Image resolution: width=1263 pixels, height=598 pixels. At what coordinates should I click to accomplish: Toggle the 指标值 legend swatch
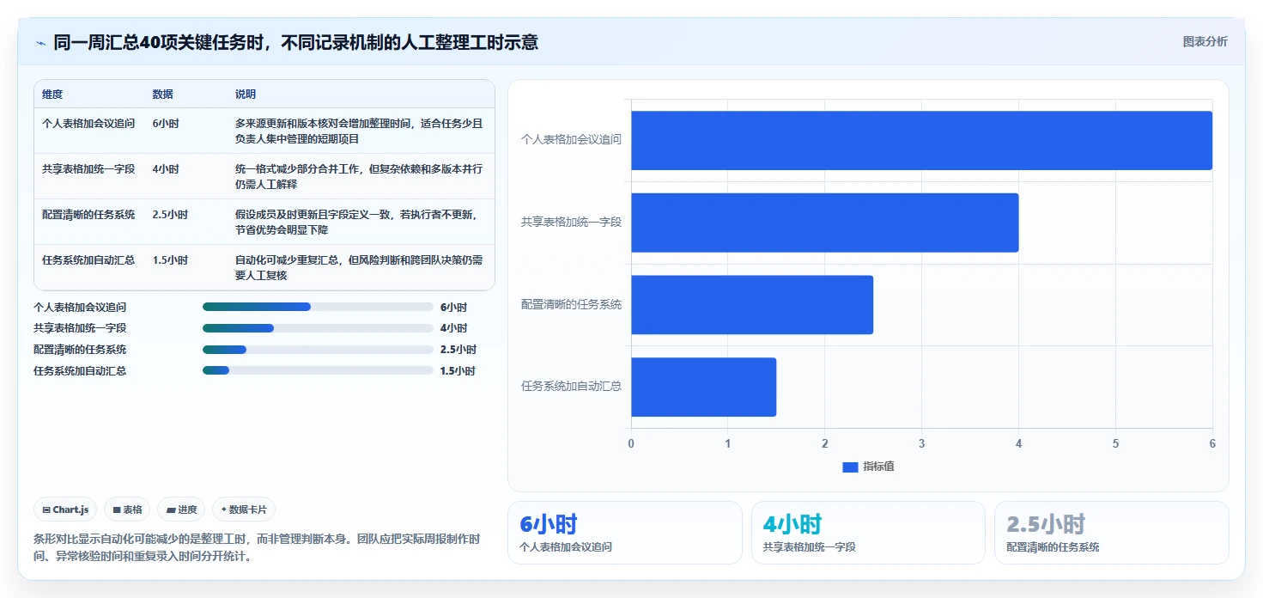pyautogui.click(x=850, y=467)
